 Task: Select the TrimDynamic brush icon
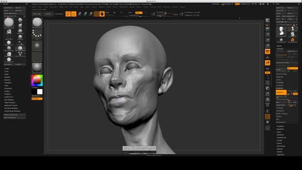[x=9, y=60]
